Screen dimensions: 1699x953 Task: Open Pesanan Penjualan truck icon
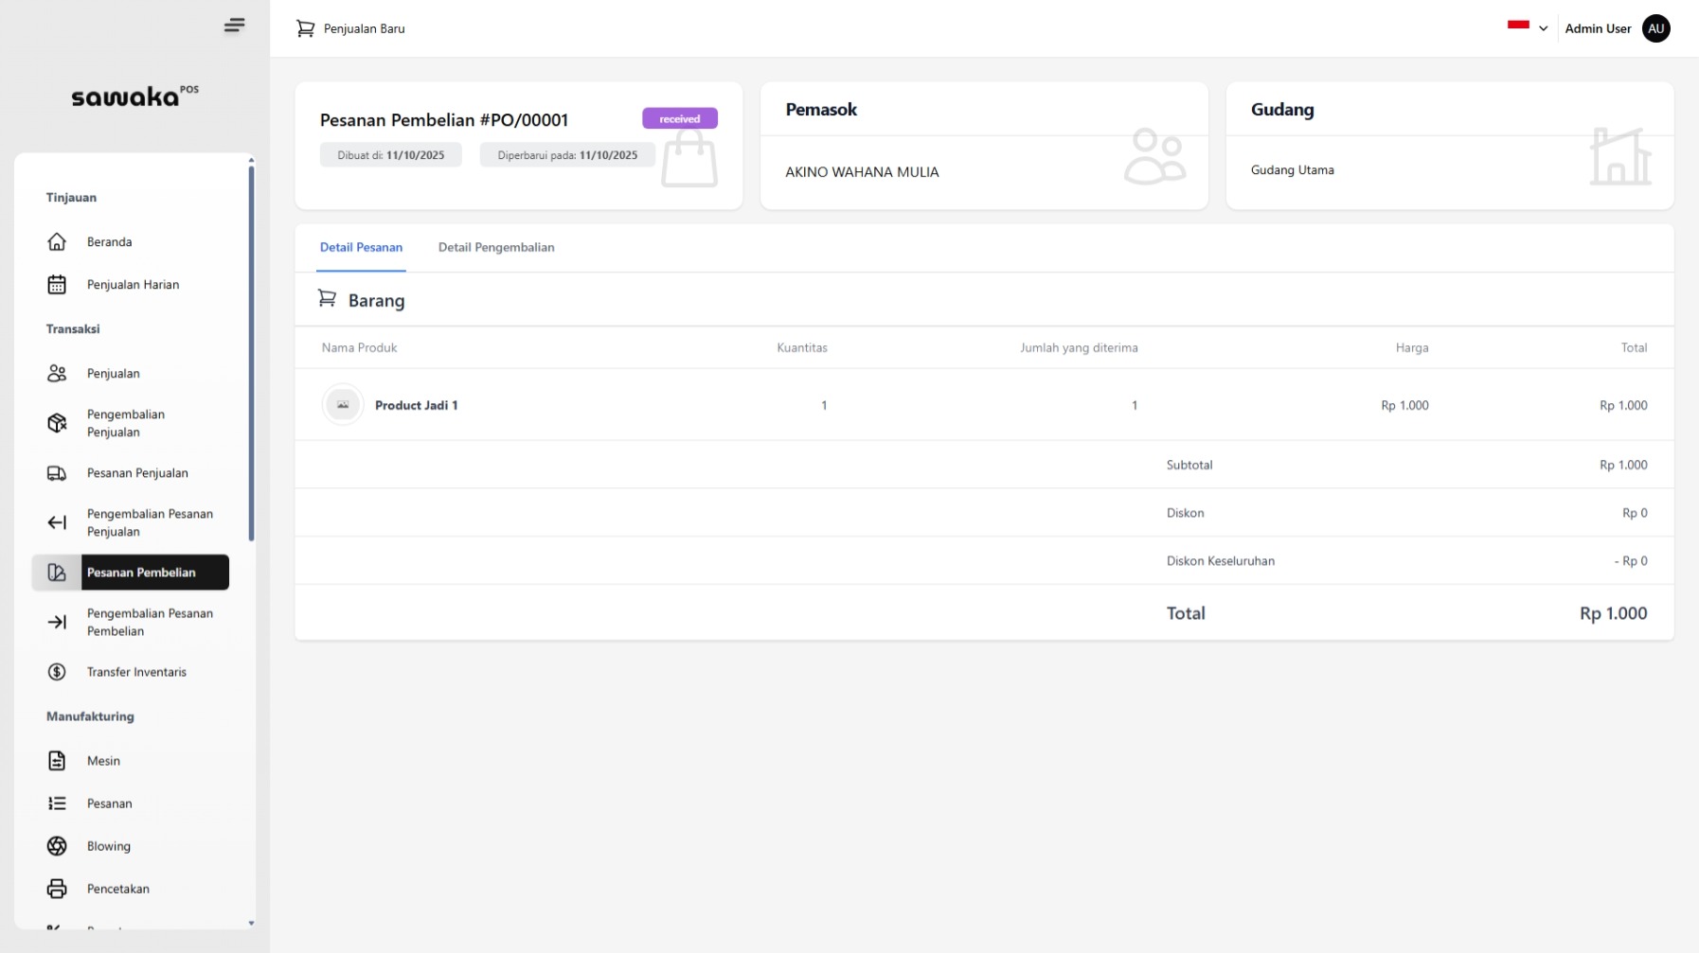click(x=57, y=473)
